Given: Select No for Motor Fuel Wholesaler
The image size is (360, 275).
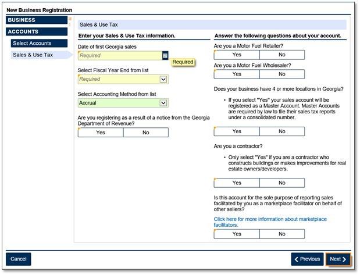Looking at the screenshot, I should coord(281,74).
